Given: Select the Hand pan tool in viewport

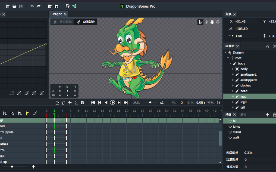Looking at the screenshot, I should point(212,22).
